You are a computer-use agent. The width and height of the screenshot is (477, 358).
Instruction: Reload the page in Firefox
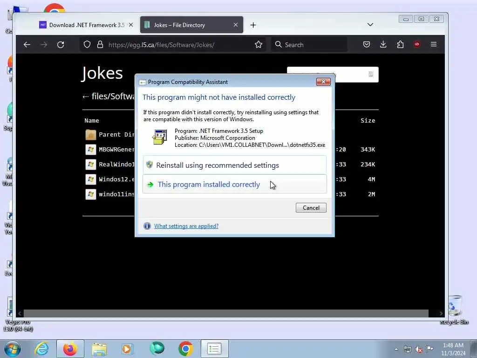point(61,45)
